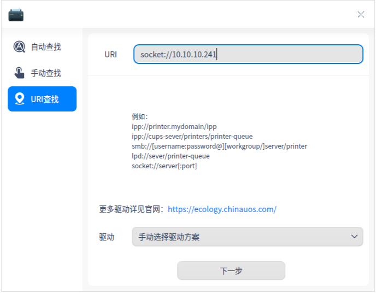Close the add printer dialog
Image resolution: width=377 pixels, height=294 pixels.
(361, 15)
